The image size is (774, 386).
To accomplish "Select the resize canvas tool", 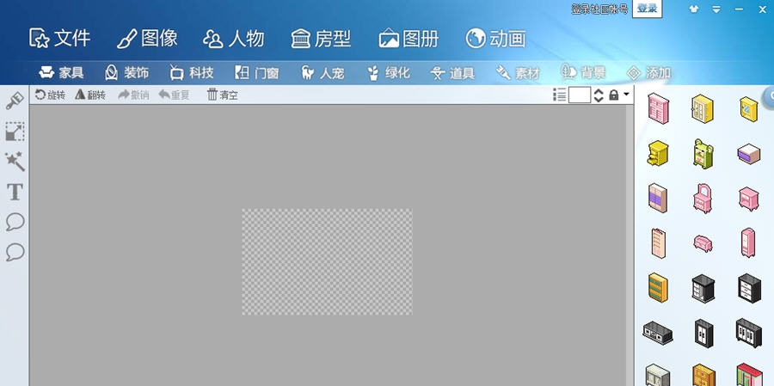I will tap(15, 132).
